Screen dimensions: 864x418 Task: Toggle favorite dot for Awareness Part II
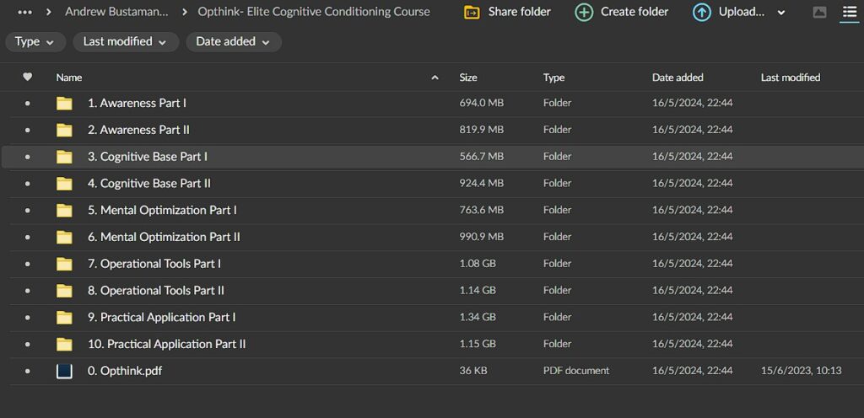[27, 131]
